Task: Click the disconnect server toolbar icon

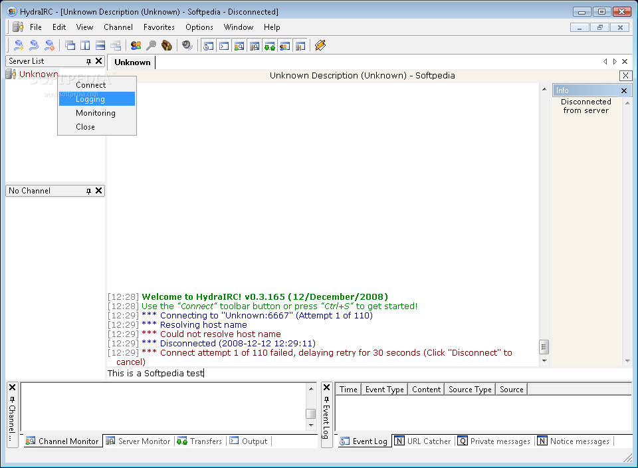Action: (x=49, y=45)
